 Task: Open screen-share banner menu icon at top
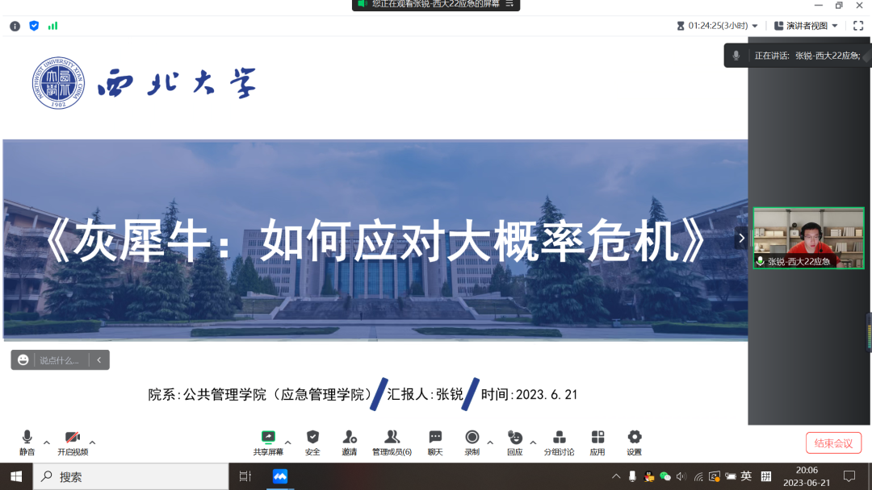pyautogui.click(x=509, y=4)
